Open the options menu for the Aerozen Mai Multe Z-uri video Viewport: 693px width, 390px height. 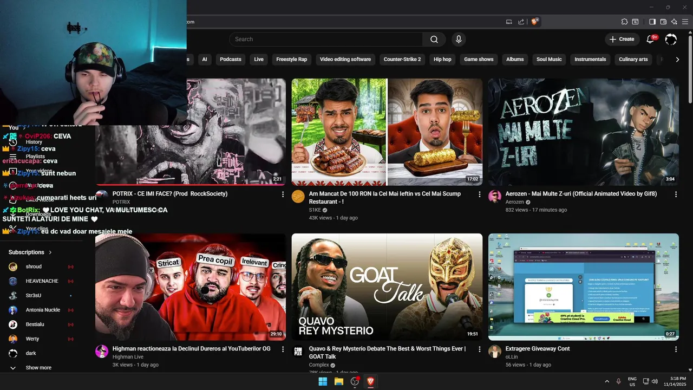point(676,194)
